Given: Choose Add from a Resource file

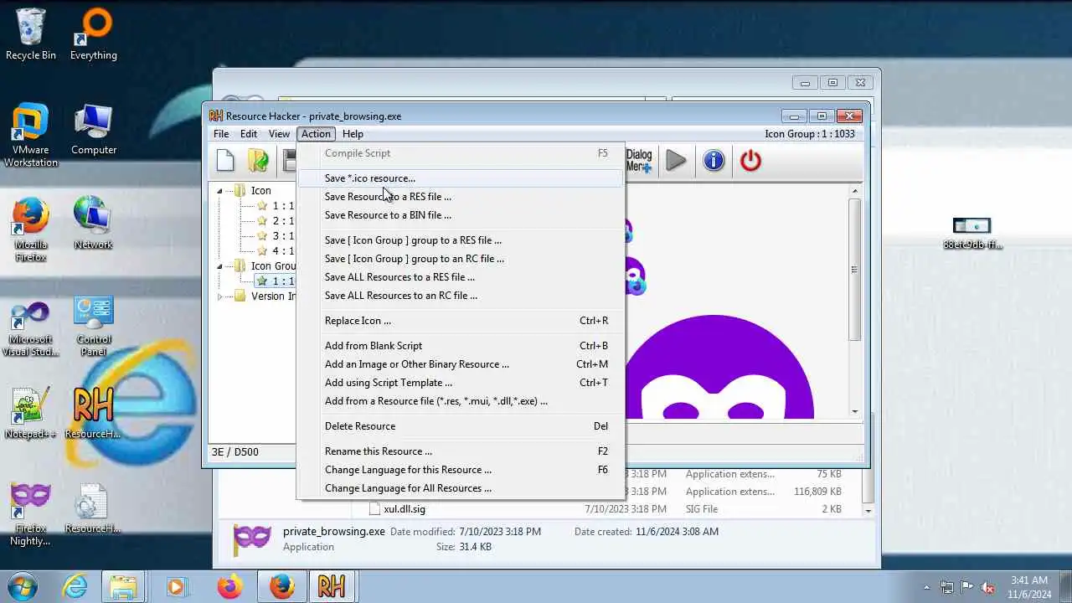Looking at the screenshot, I should click(x=461, y=401).
